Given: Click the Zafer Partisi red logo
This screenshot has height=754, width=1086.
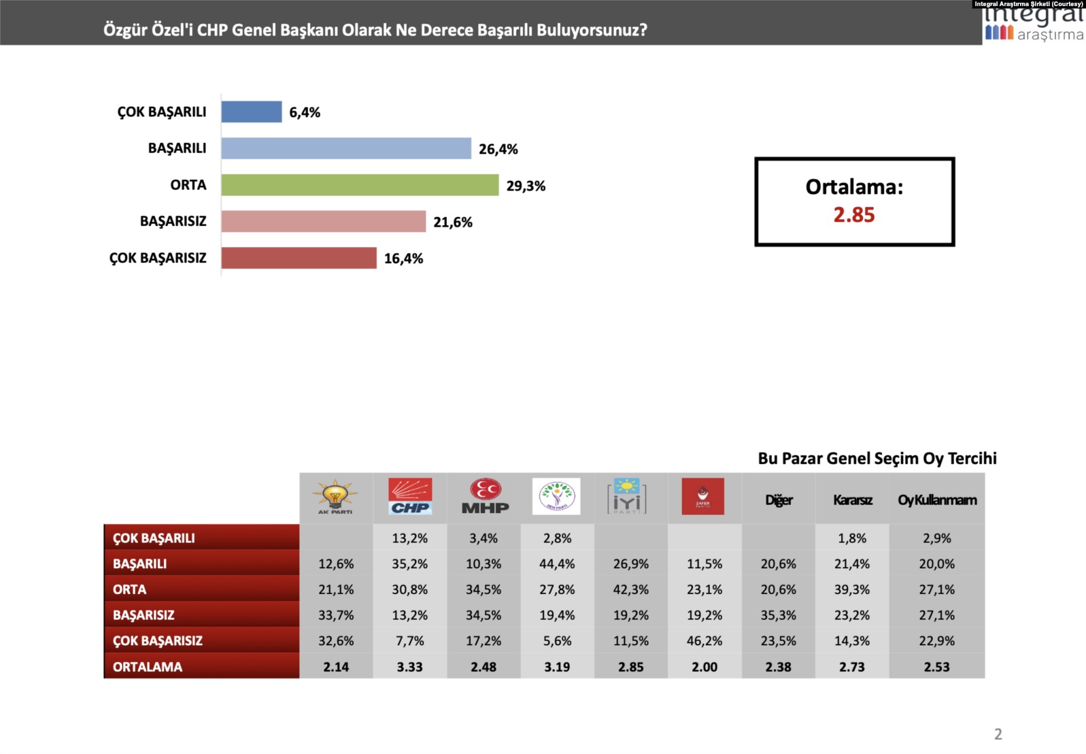Looking at the screenshot, I should click(x=702, y=496).
